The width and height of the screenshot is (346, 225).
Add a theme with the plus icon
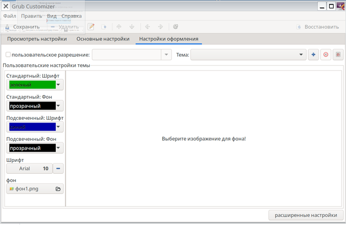(314, 54)
